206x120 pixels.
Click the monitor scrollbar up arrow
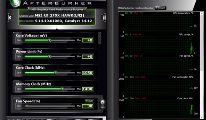(202, 13)
